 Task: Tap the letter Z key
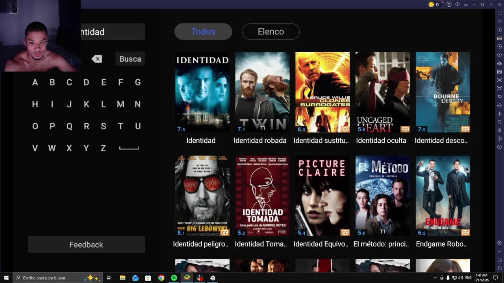(103, 149)
